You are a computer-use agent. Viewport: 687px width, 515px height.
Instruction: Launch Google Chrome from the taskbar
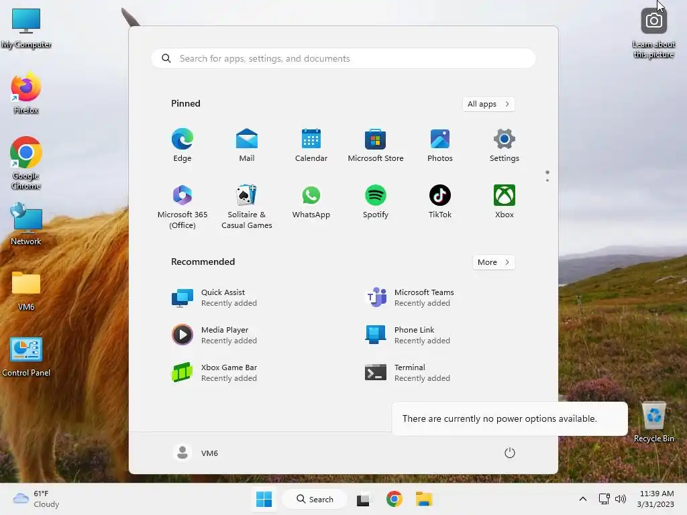[x=394, y=499]
